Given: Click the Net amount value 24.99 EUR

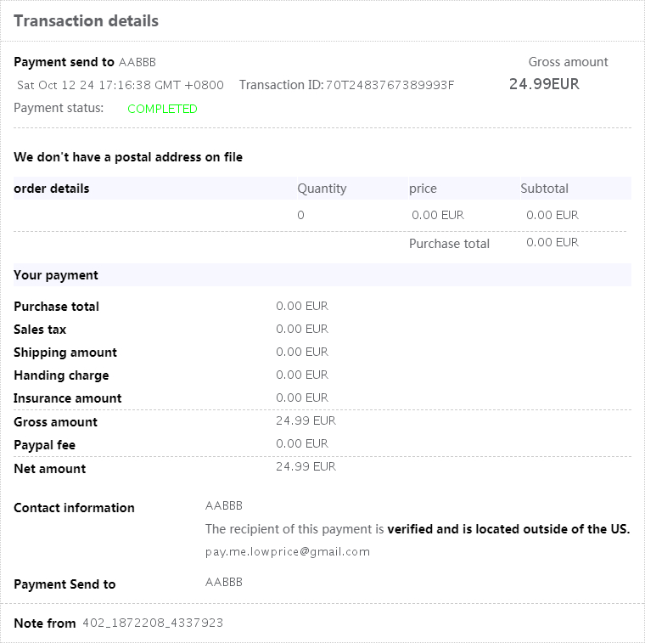Looking at the screenshot, I should [306, 466].
